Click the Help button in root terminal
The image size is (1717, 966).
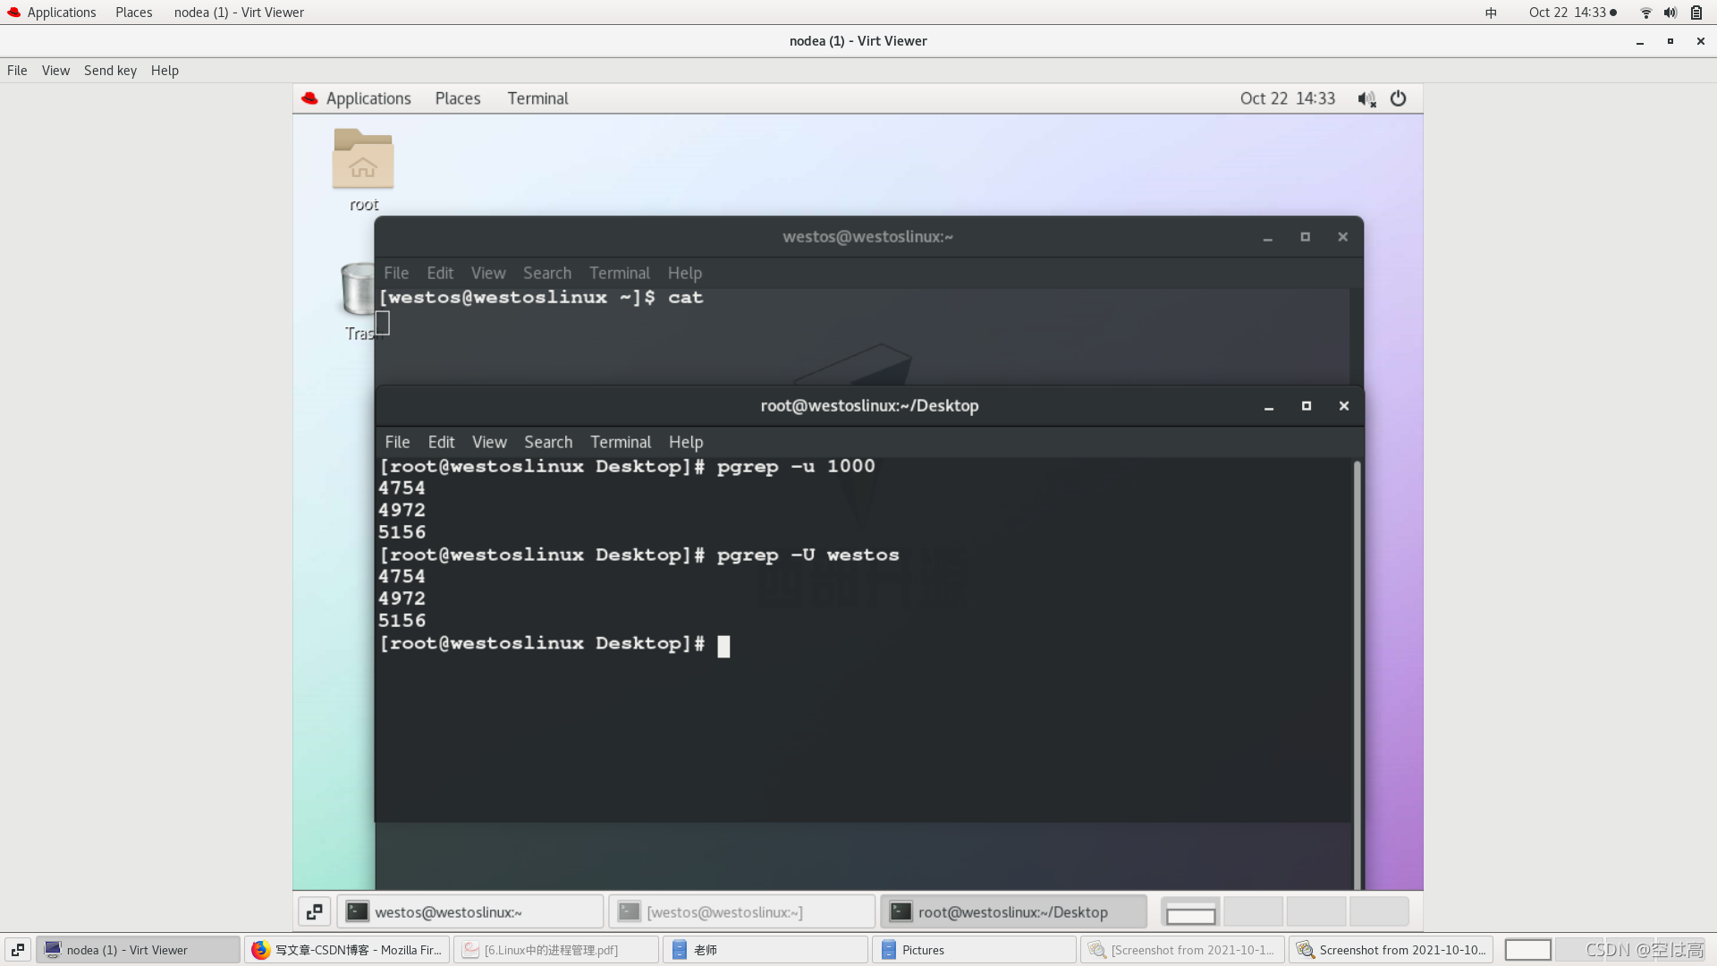point(685,441)
